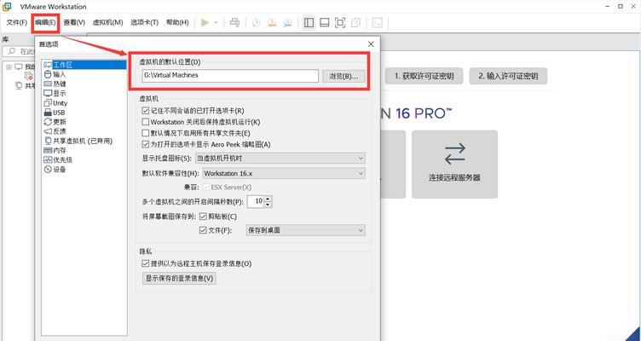
Task: Toggle the 文件(F) screenshot checkbox
Action: (x=203, y=230)
